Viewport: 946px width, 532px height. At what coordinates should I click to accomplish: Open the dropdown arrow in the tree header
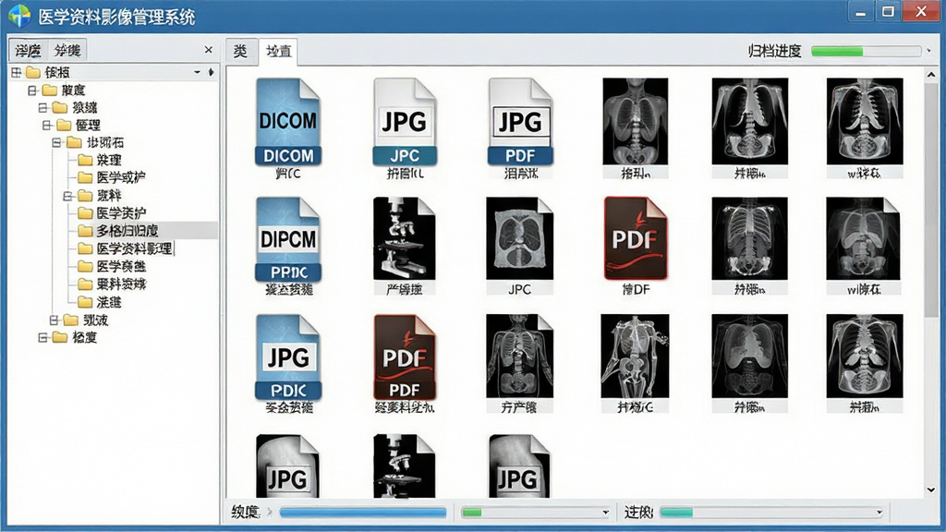(x=198, y=72)
